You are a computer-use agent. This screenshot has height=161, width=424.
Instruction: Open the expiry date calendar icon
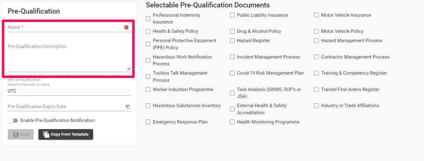(128, 107)
